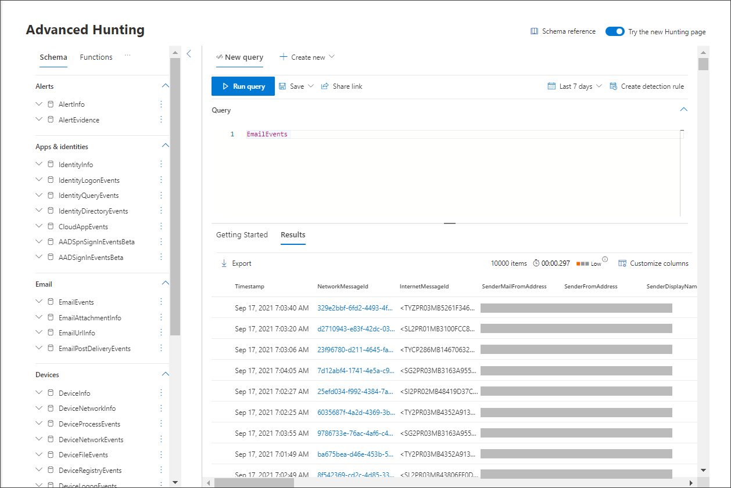Collapse the Alerts schema section

point(165,86)
